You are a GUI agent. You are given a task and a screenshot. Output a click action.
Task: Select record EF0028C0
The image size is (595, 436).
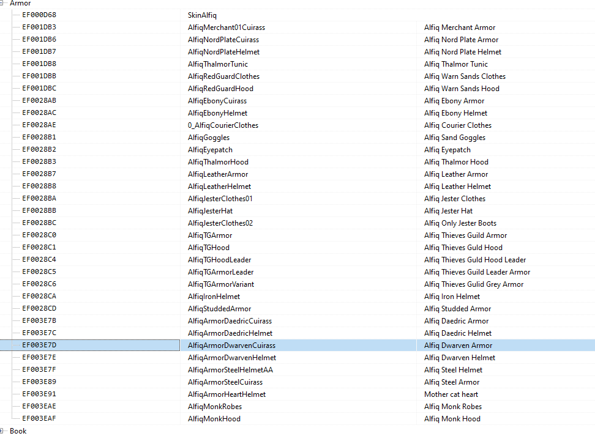click(x=39, y=235)
